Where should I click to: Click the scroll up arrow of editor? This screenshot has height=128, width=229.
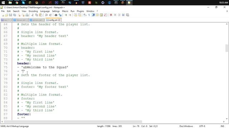[226, 24]
